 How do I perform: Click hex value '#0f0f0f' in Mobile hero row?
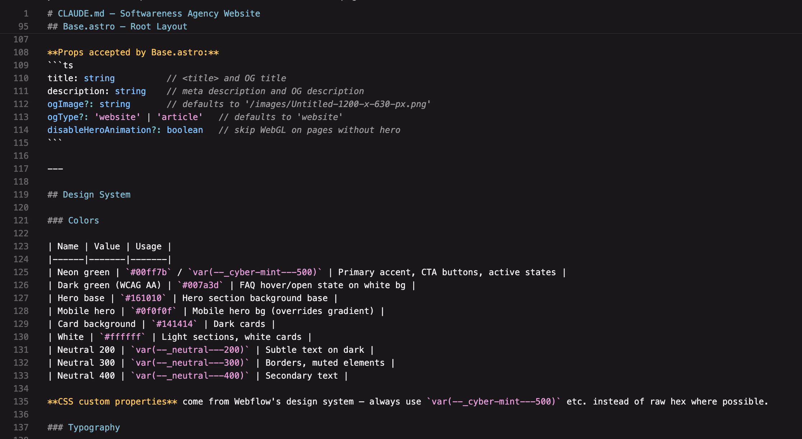[x=154, y=311]
